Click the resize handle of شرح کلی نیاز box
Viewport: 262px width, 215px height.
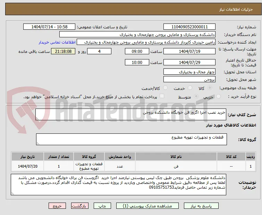point(37,119)
